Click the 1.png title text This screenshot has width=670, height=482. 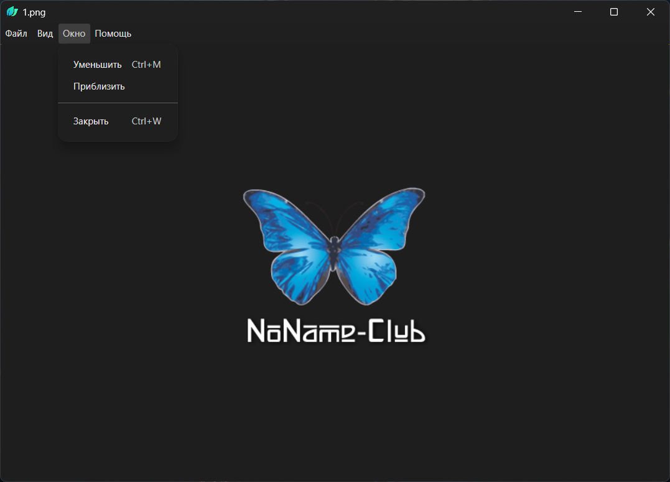pos(34,12)
